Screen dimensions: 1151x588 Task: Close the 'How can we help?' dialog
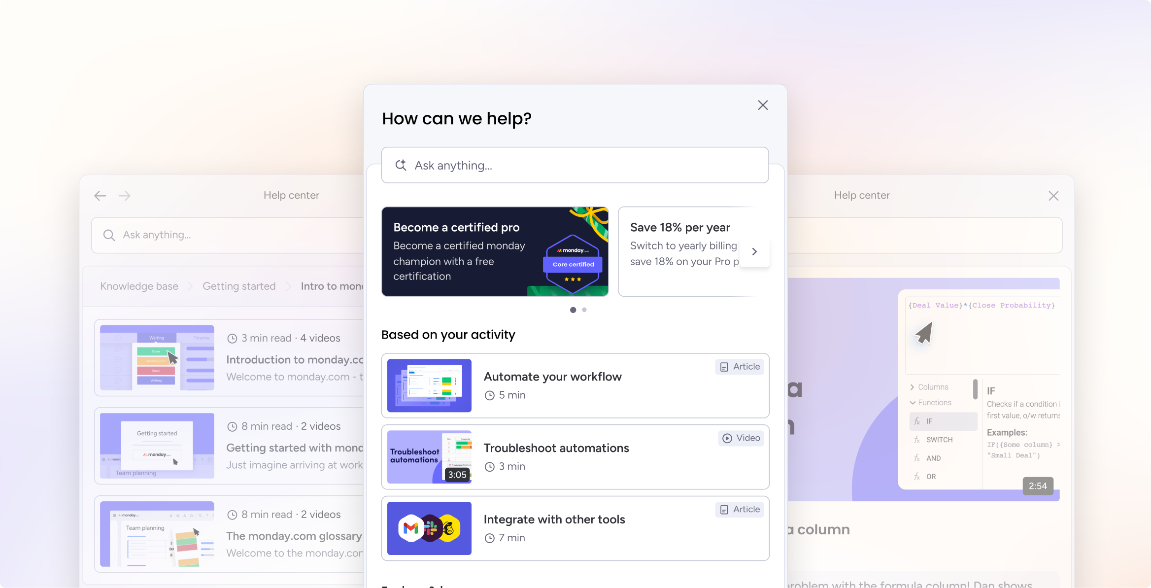pos(763,105)
